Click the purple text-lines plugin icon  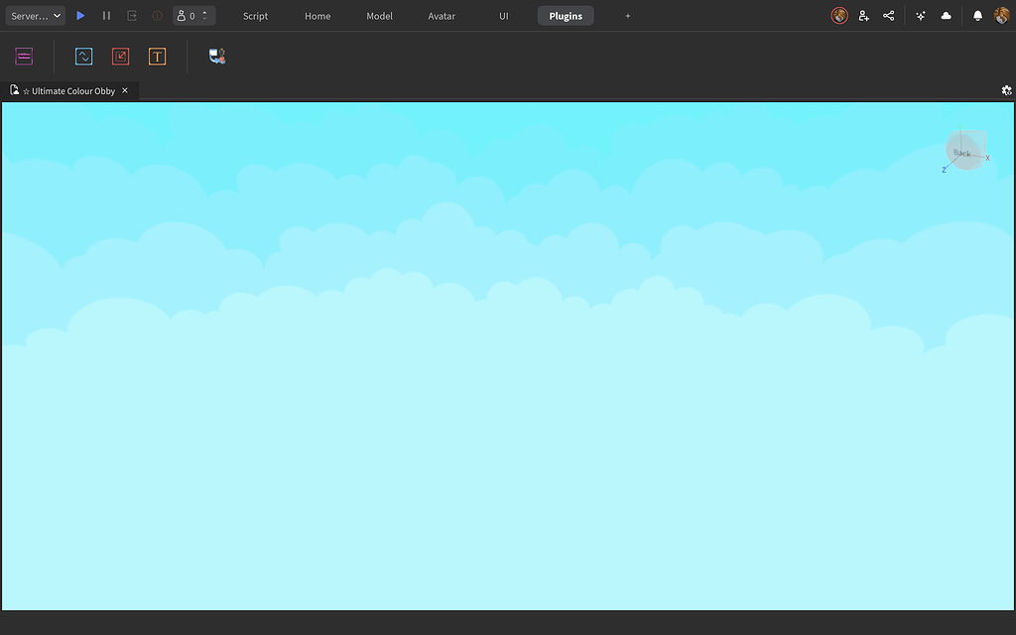pyautogui.click(x=24, y=57)
